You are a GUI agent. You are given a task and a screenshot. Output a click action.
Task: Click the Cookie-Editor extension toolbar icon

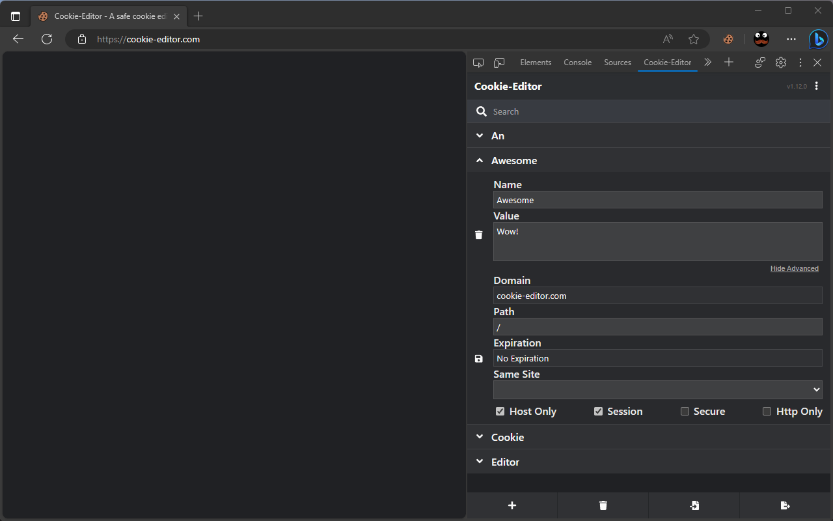728,39
